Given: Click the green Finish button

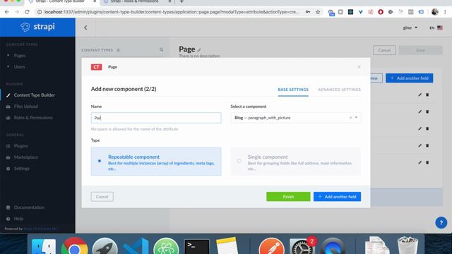Looking at the screenshot, I should click(288, 197).
